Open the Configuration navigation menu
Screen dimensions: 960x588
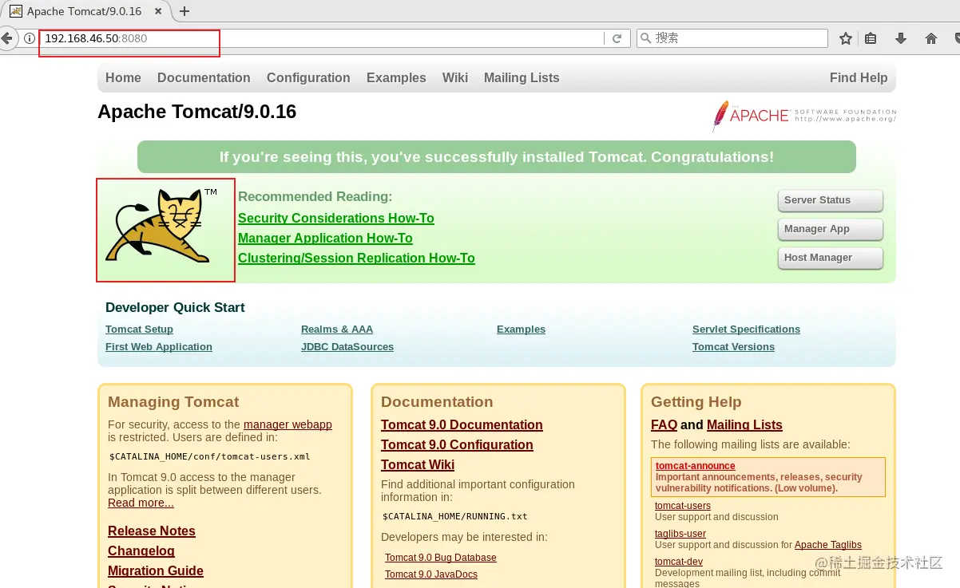coord(308,77)
